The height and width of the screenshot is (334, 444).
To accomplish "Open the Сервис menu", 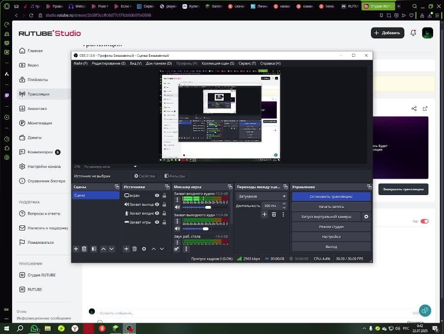I will point(247,63).
